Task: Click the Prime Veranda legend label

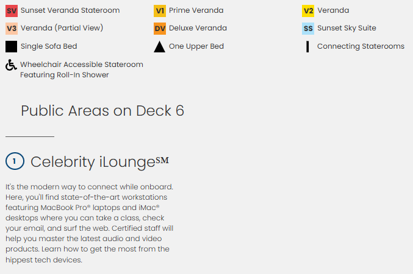Action: click(x=196, y=10)
